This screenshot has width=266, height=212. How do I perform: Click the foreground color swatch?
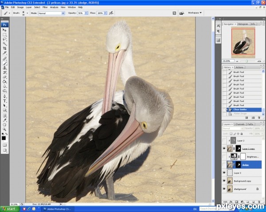pyautogui.click(x=4, y=138)
